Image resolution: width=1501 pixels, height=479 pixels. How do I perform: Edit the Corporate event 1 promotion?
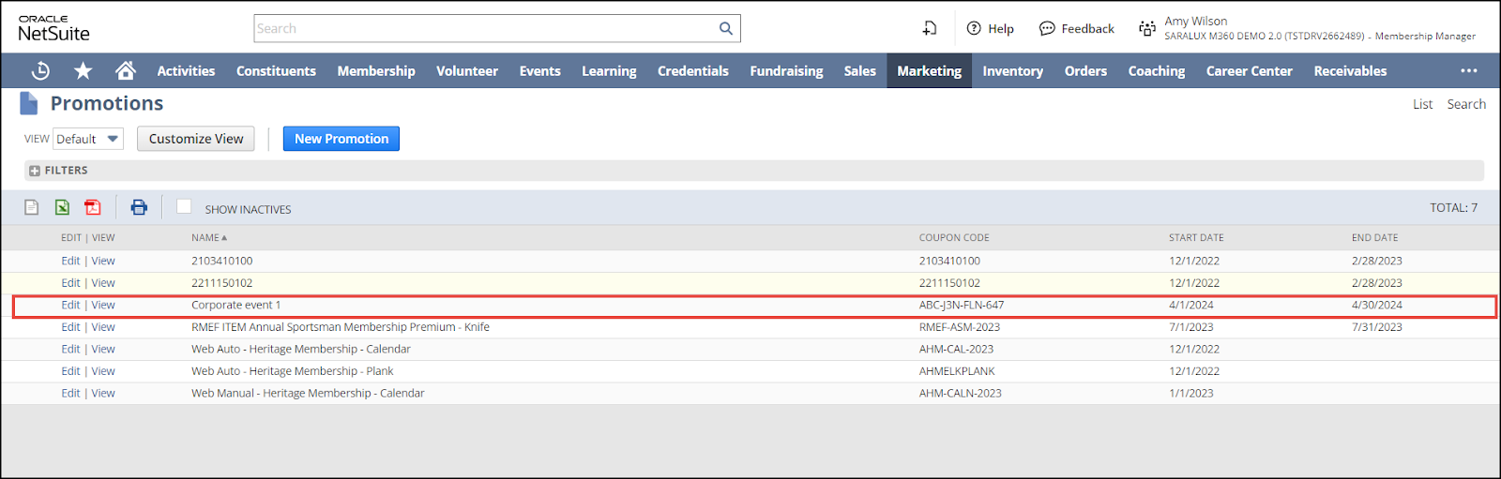[70, 306]
